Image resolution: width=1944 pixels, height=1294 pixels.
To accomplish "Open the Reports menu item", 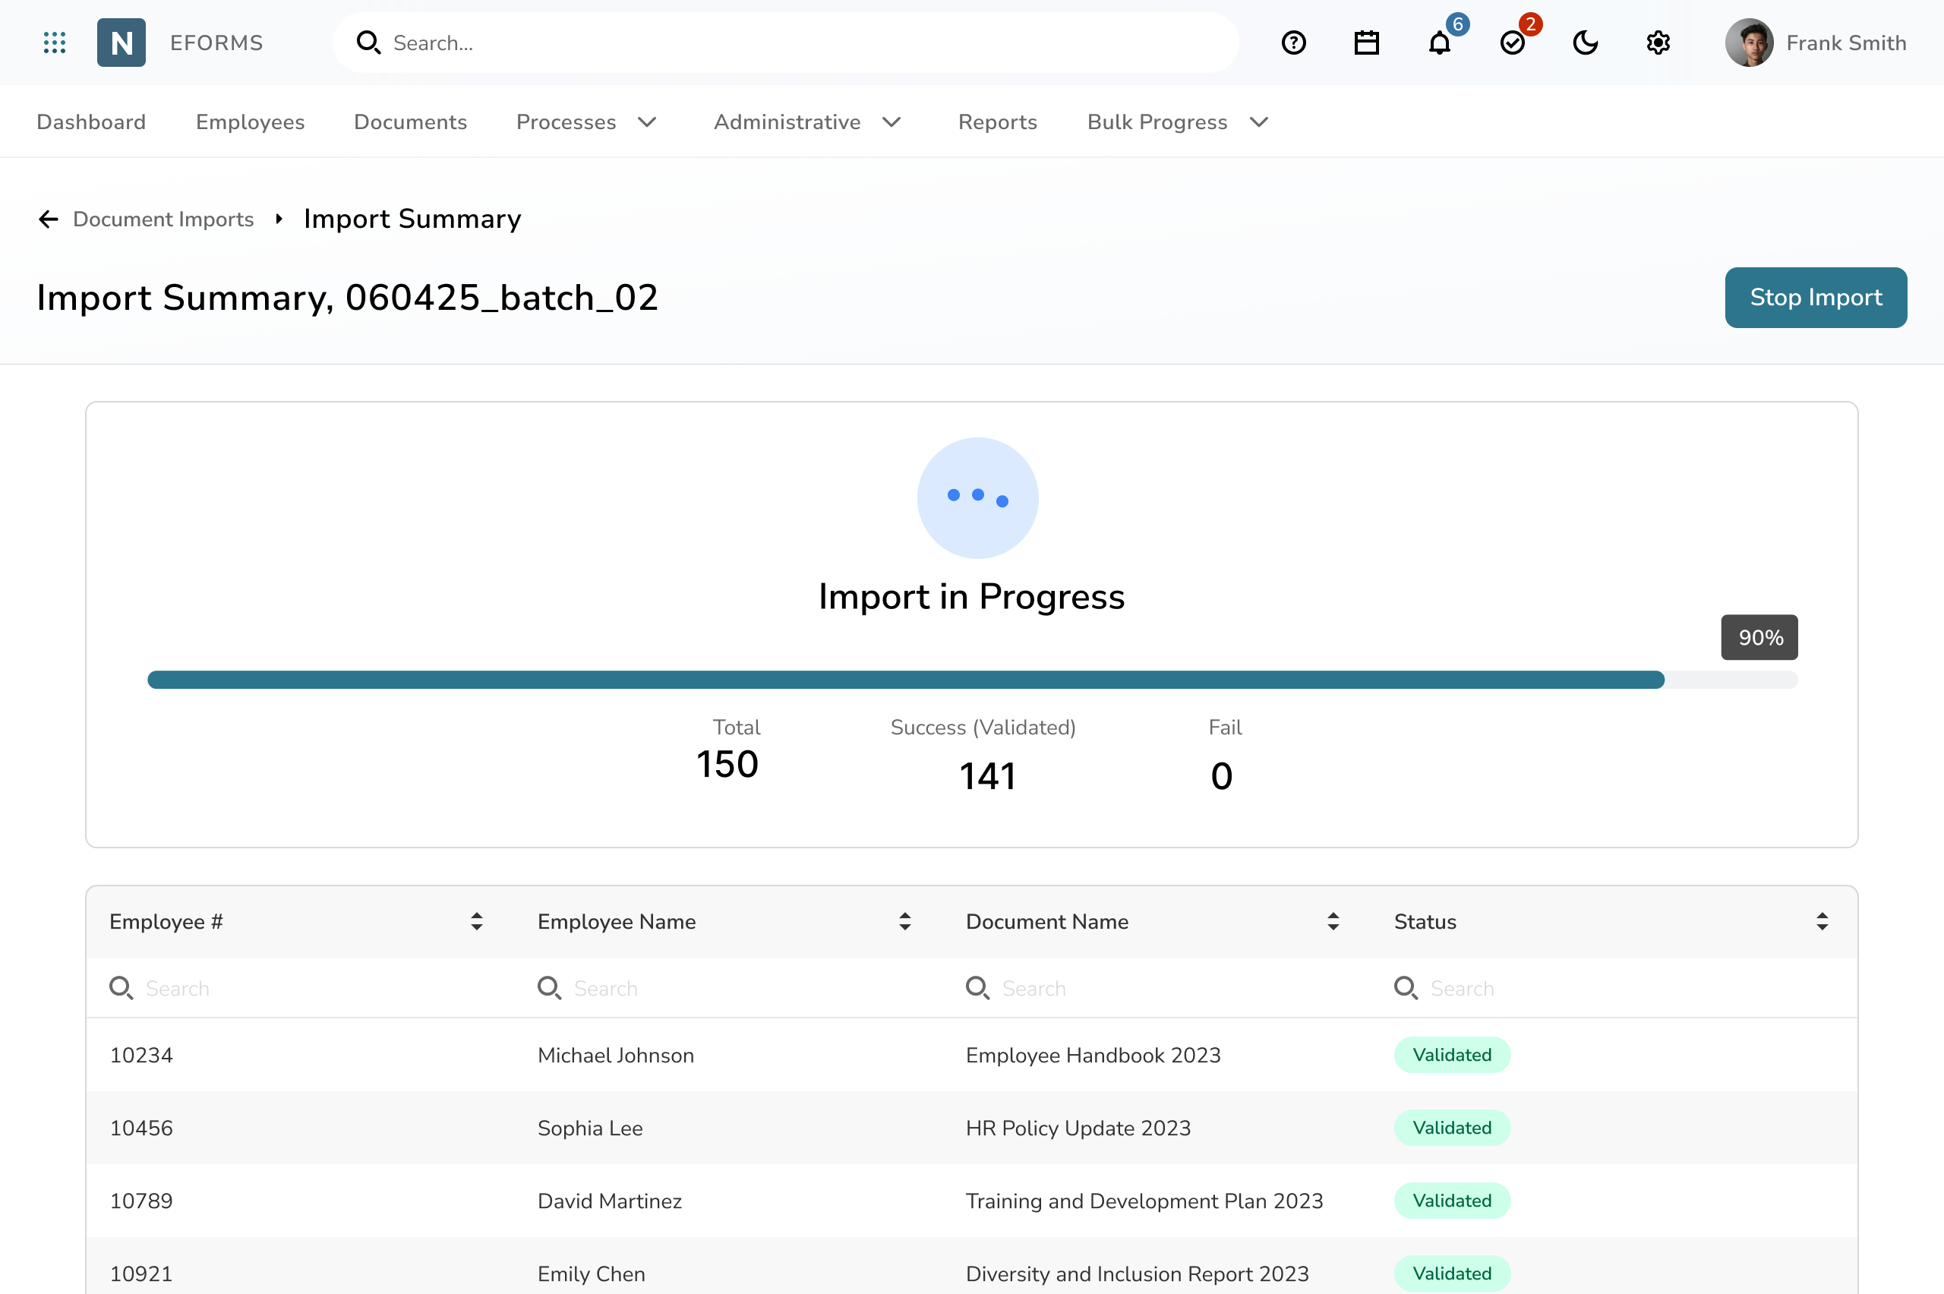I will (997, 122).
